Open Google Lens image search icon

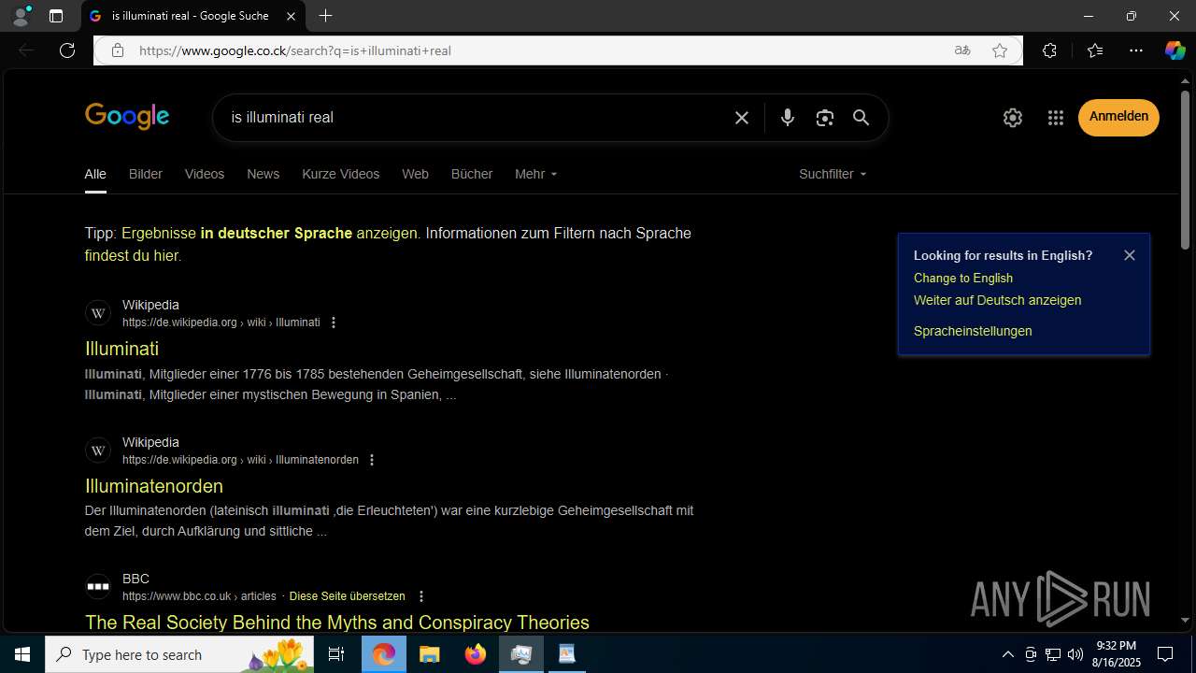(x=824, y=118)
